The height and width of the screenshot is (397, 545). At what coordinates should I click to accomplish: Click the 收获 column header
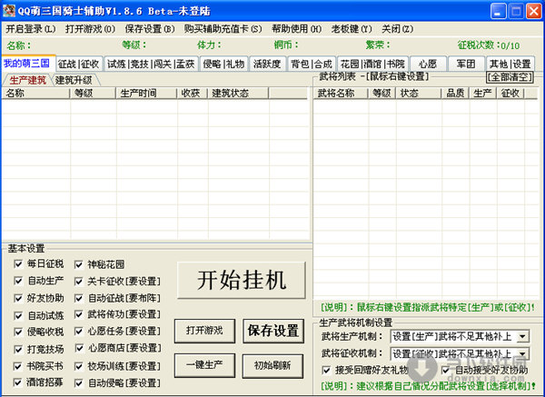(193, 94)
